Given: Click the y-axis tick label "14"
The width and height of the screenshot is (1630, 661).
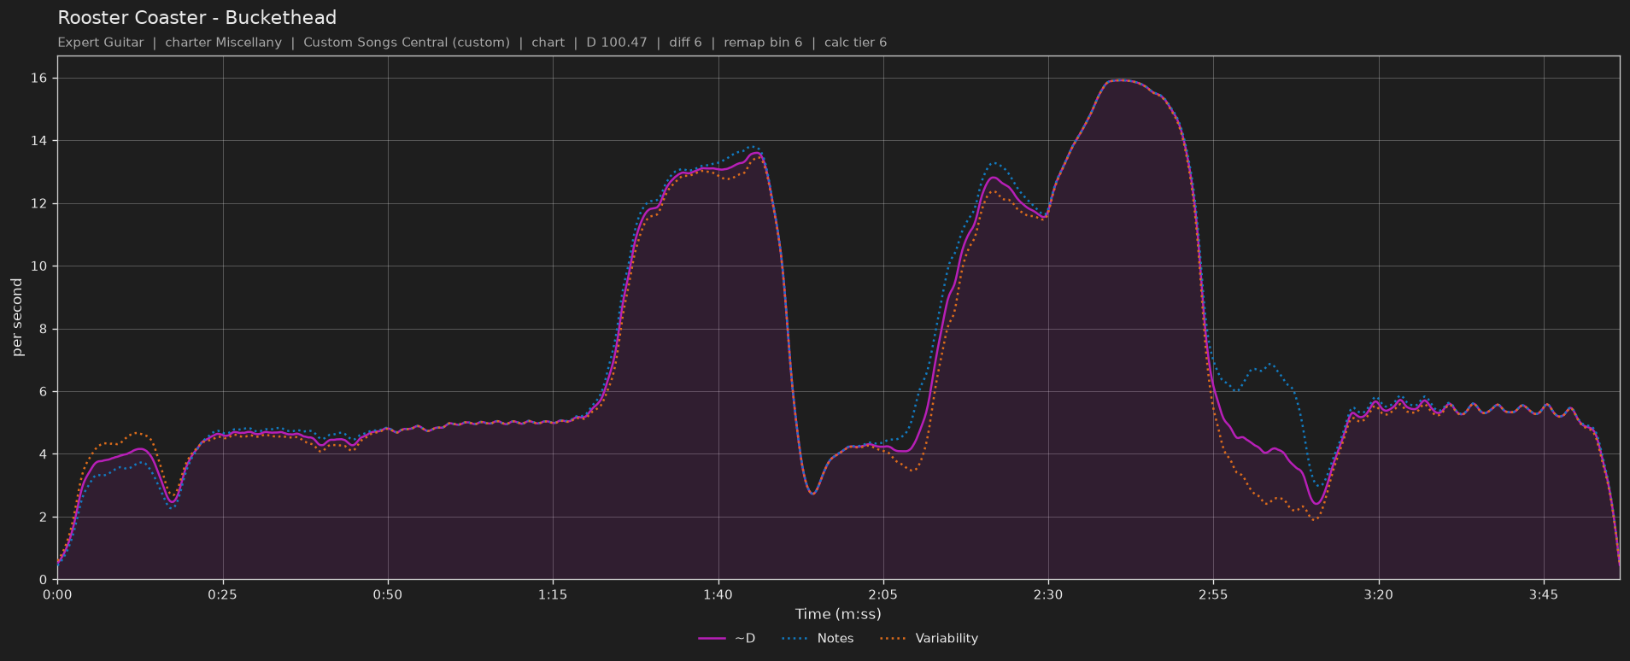Looking at the screenshot, I should (39, 141).
